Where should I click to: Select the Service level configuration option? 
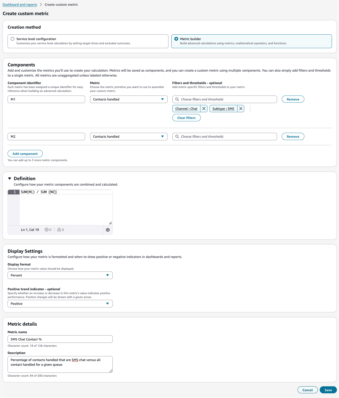12,39
